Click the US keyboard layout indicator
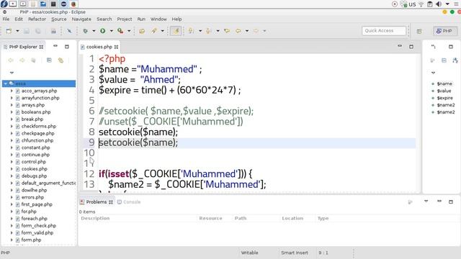 coord(412,4)
